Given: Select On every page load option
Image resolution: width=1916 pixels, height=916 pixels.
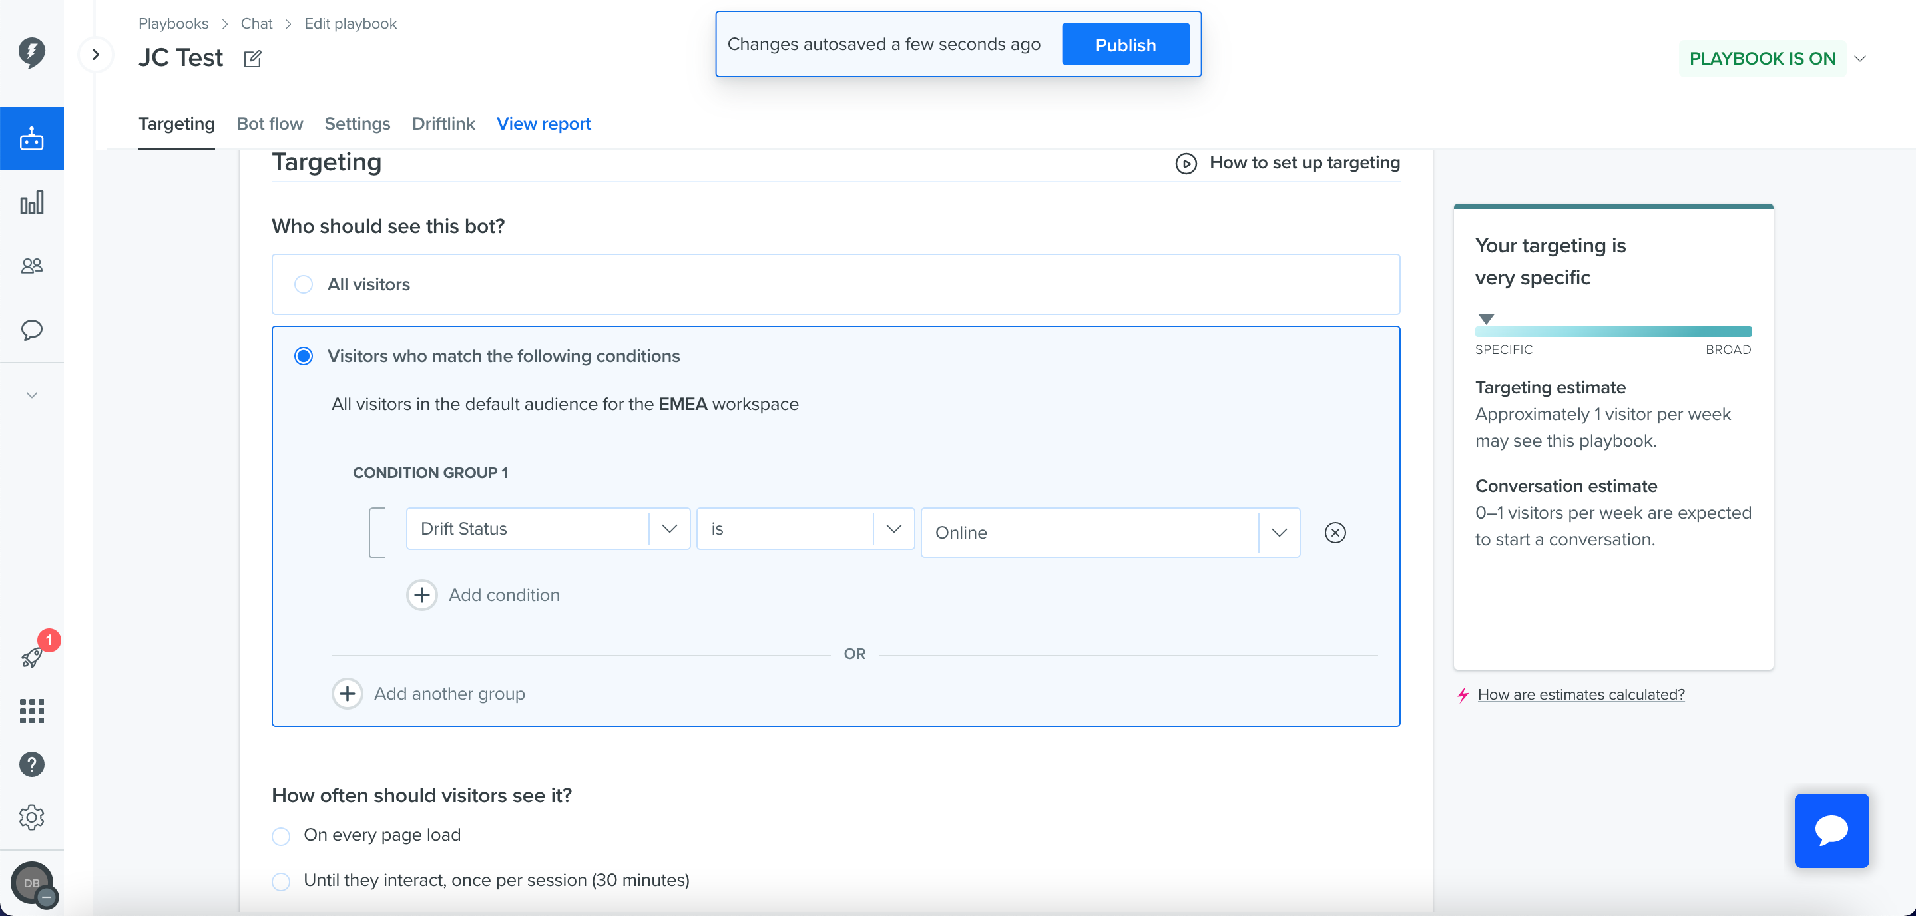Looking at the screenshot, I should tap(281, 835).
